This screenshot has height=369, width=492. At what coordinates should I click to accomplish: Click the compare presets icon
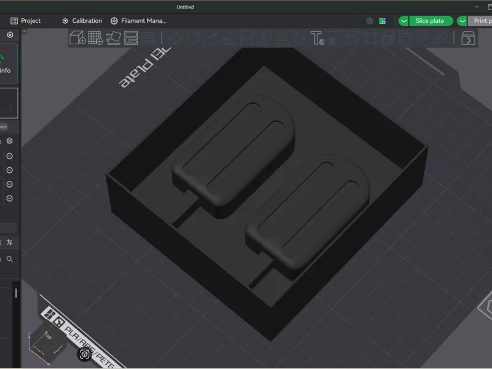tap(10, 242)
